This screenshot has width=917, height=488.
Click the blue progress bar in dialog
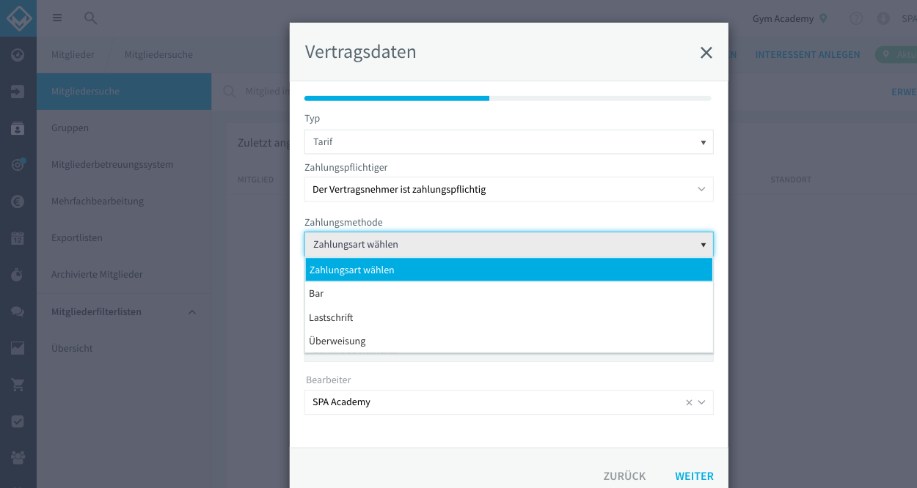(x=397, y=98)
